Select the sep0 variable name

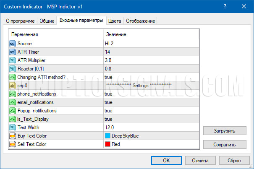point(22,86)
